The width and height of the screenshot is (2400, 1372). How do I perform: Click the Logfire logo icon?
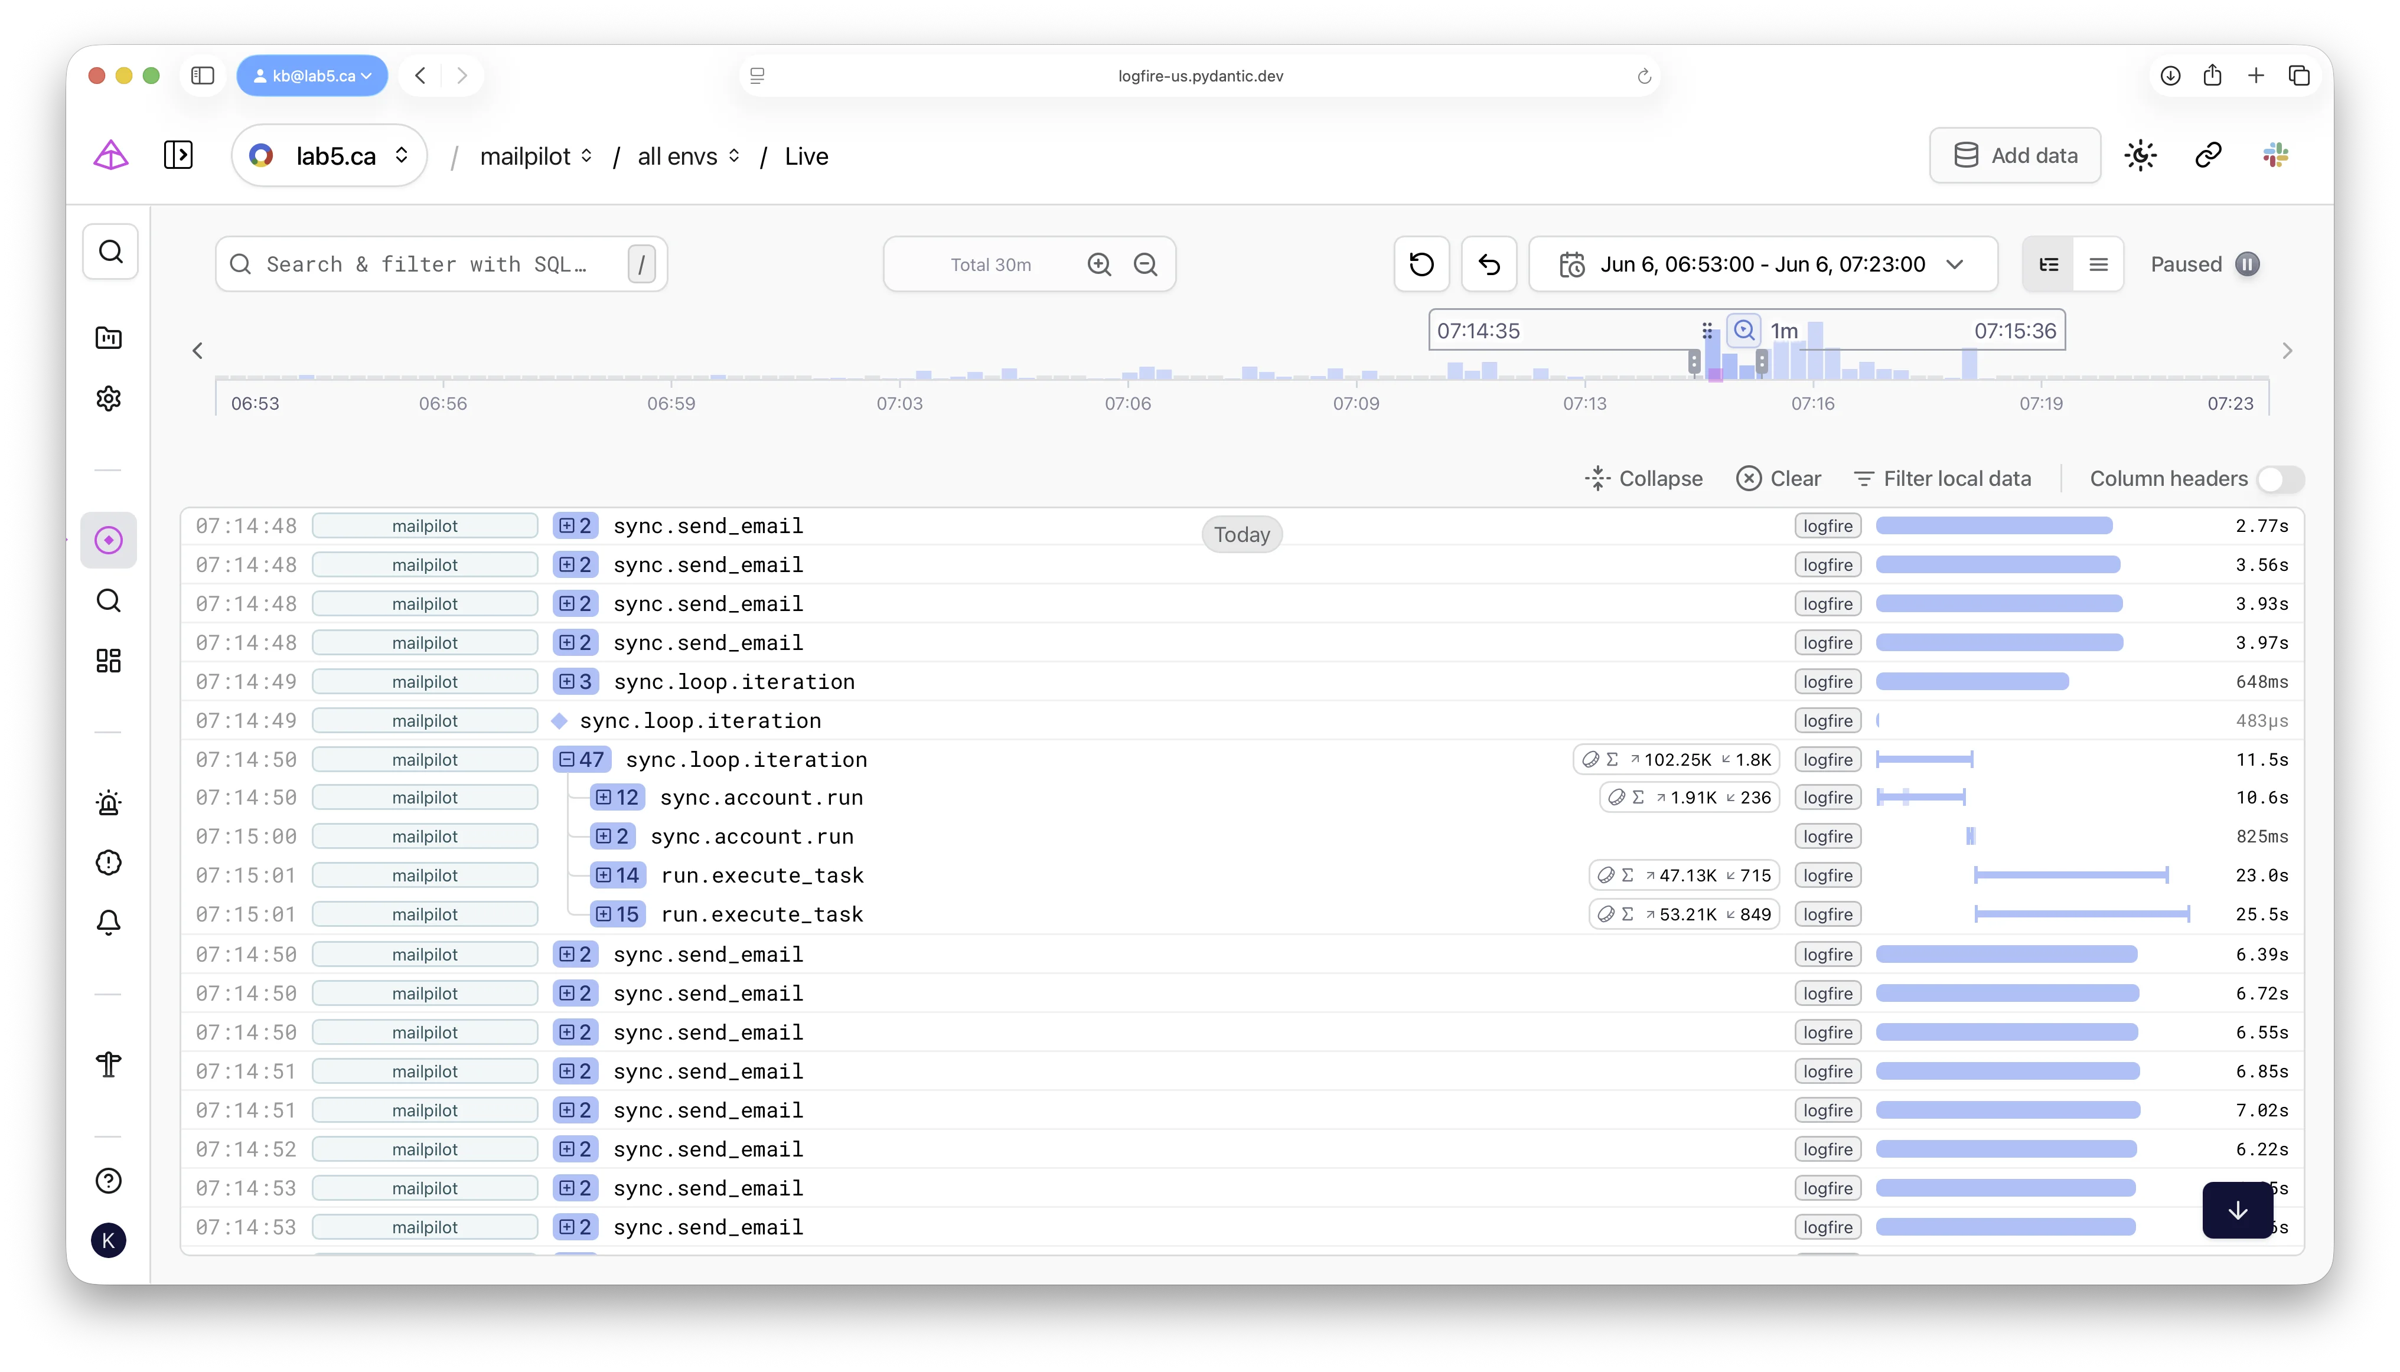110,155
